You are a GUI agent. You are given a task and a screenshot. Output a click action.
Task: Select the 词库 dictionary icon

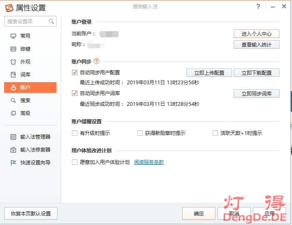point(13,75)
